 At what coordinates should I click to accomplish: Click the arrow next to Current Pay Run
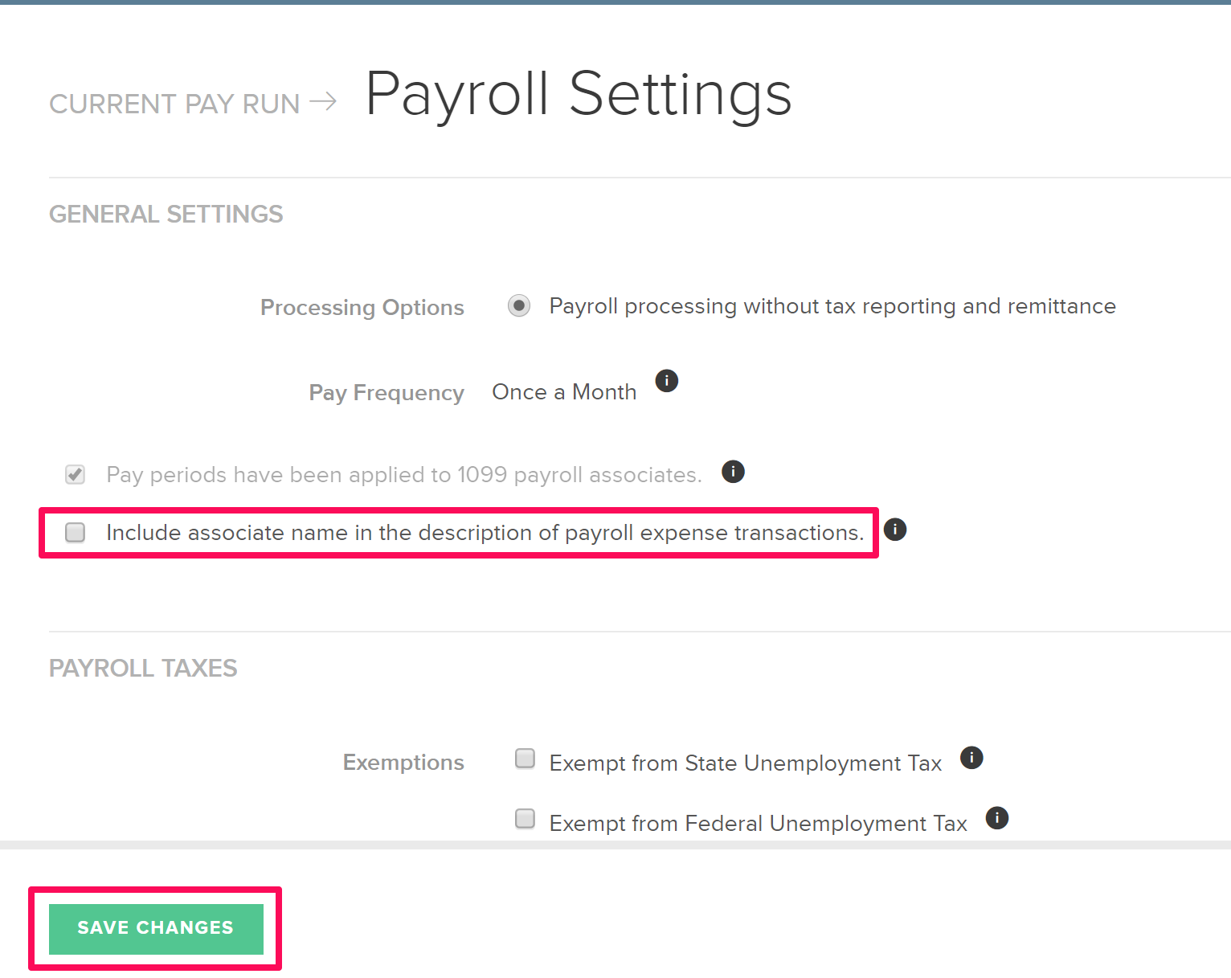click(x=323, y=101)
